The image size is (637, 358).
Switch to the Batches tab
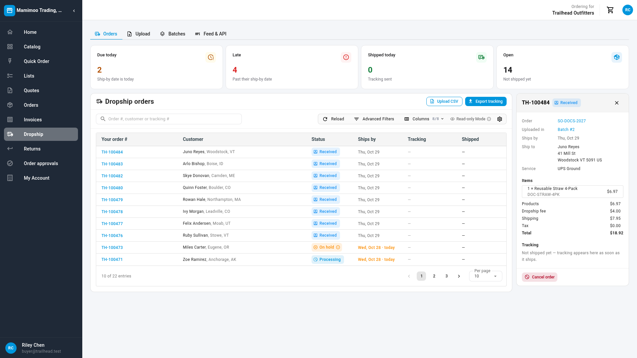coord(173,34)
